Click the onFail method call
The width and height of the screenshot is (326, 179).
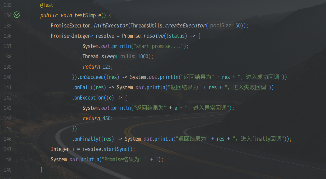82,87
